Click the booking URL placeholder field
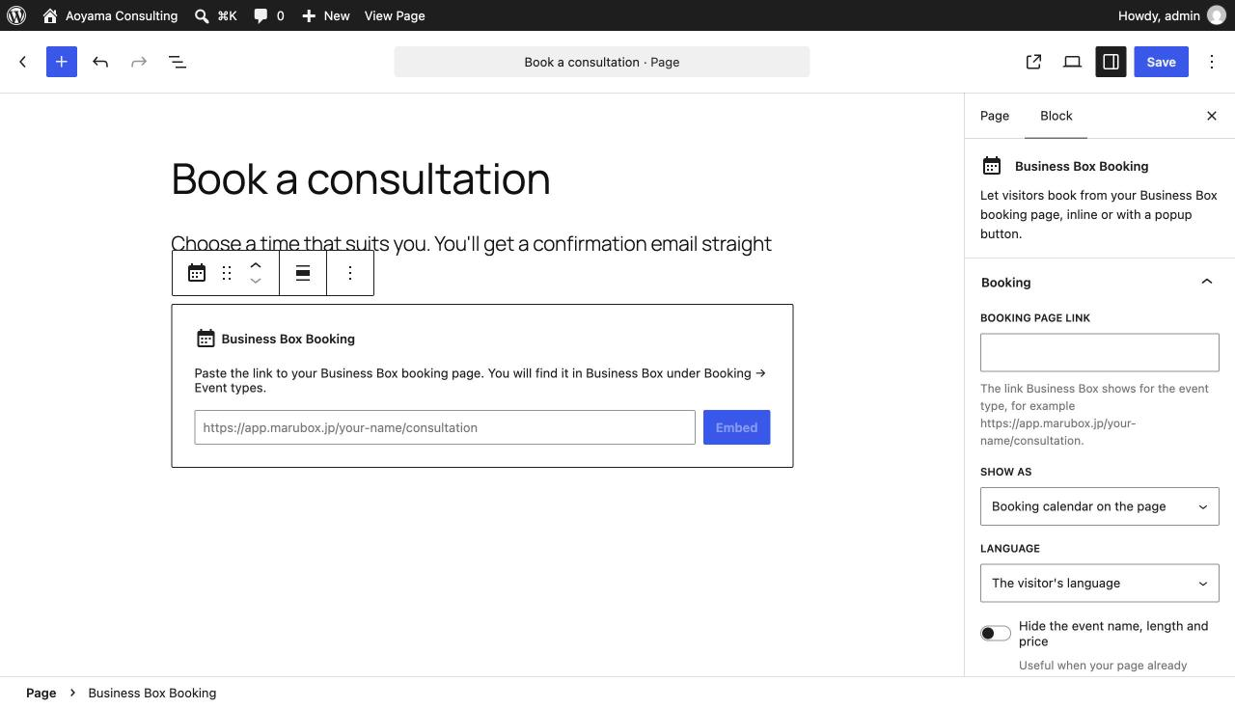This screenshot has width=1235, height=708. coord(445,427)
